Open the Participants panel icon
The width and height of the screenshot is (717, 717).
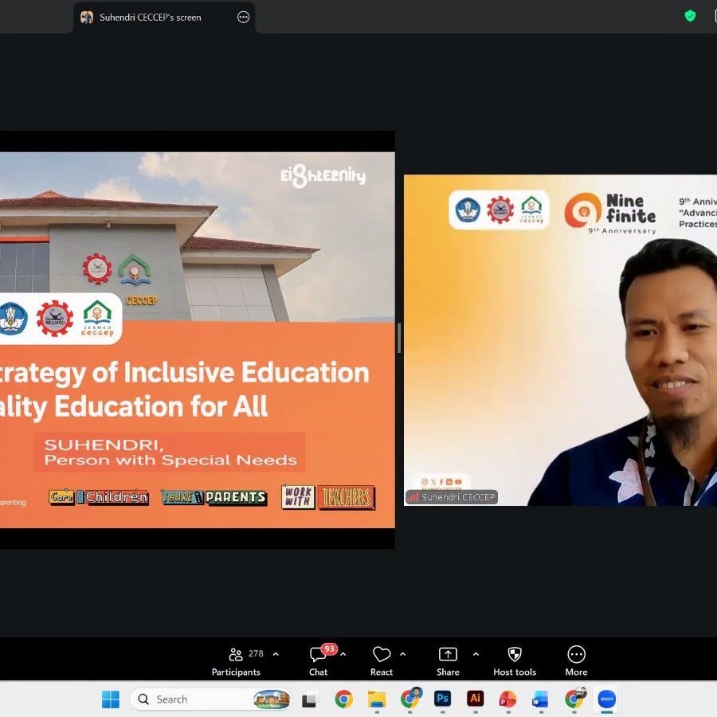pyautogui.click(x=236, y=655)
